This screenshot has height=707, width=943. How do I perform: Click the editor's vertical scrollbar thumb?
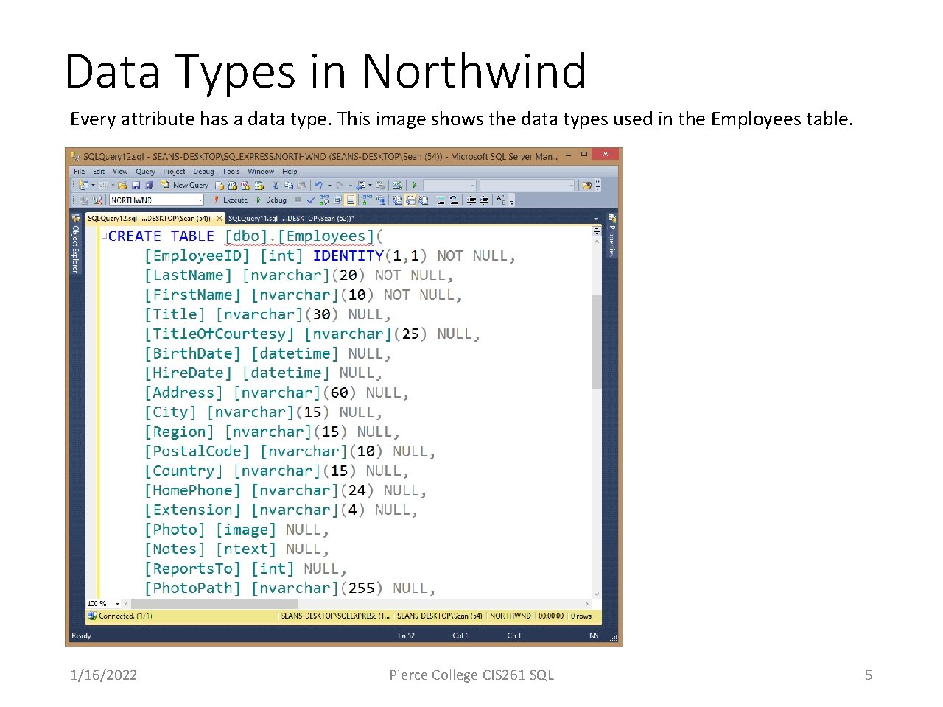[x=597, y=341]
